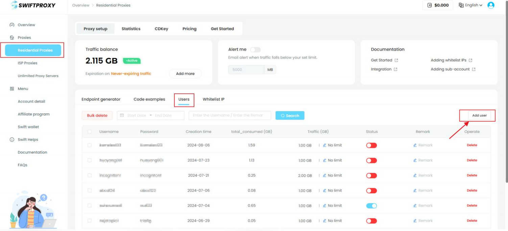Click the page vertical scrollbar

[x=506, y=101]
